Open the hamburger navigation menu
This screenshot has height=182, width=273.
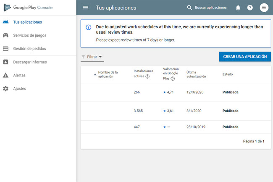pyautogui.click(x=86, y=8)
